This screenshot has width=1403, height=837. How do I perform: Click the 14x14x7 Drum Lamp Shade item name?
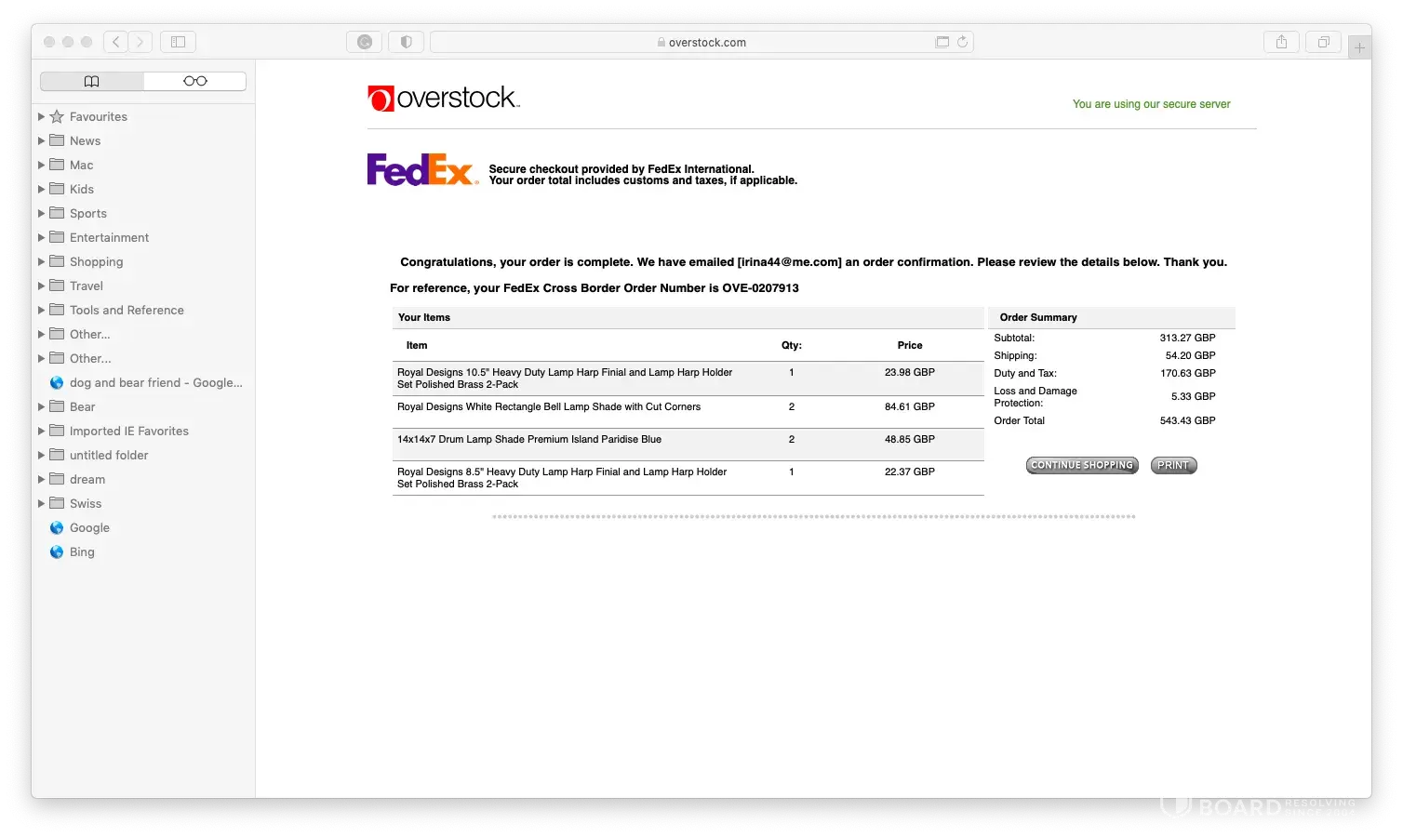pos(529,439)
